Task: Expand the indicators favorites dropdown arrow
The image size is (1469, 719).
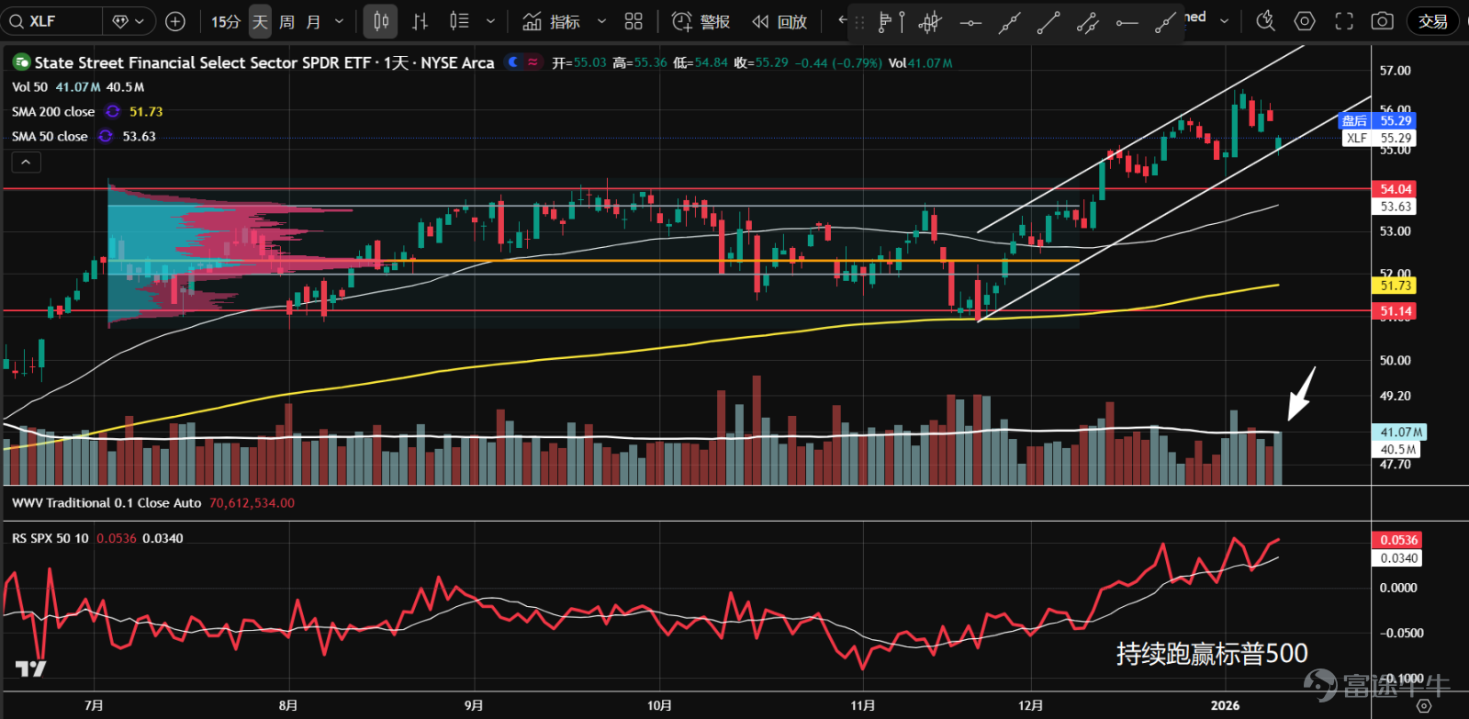Action: pyautogui.click(x=601, y=21)
